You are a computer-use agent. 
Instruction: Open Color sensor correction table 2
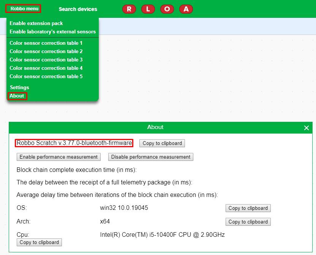[46, 51]
